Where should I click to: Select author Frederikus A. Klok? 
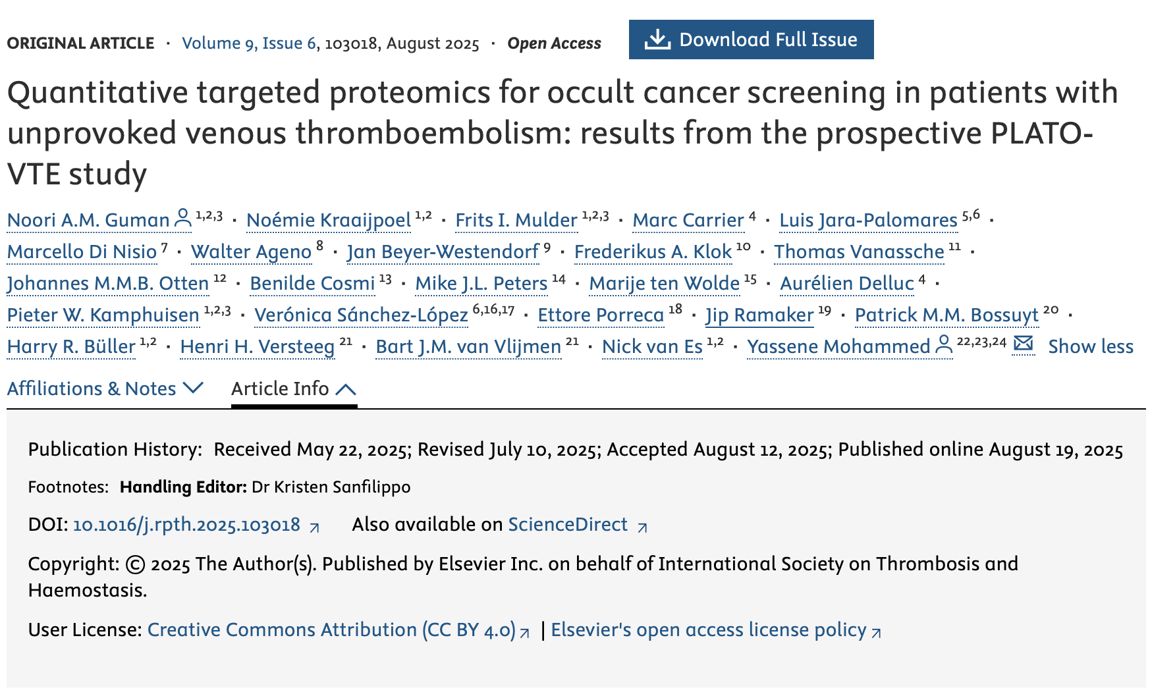coord(653,252)
